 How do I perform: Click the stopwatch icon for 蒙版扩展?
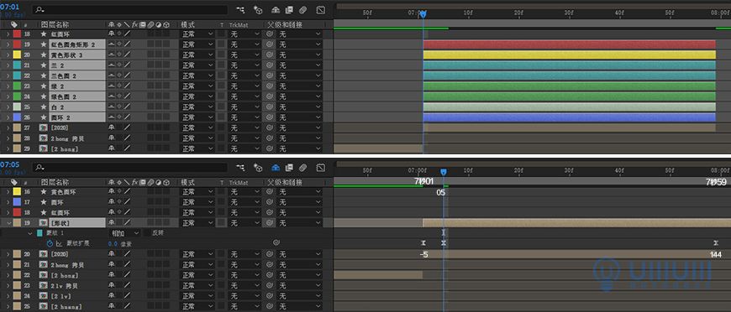[50, 243]
